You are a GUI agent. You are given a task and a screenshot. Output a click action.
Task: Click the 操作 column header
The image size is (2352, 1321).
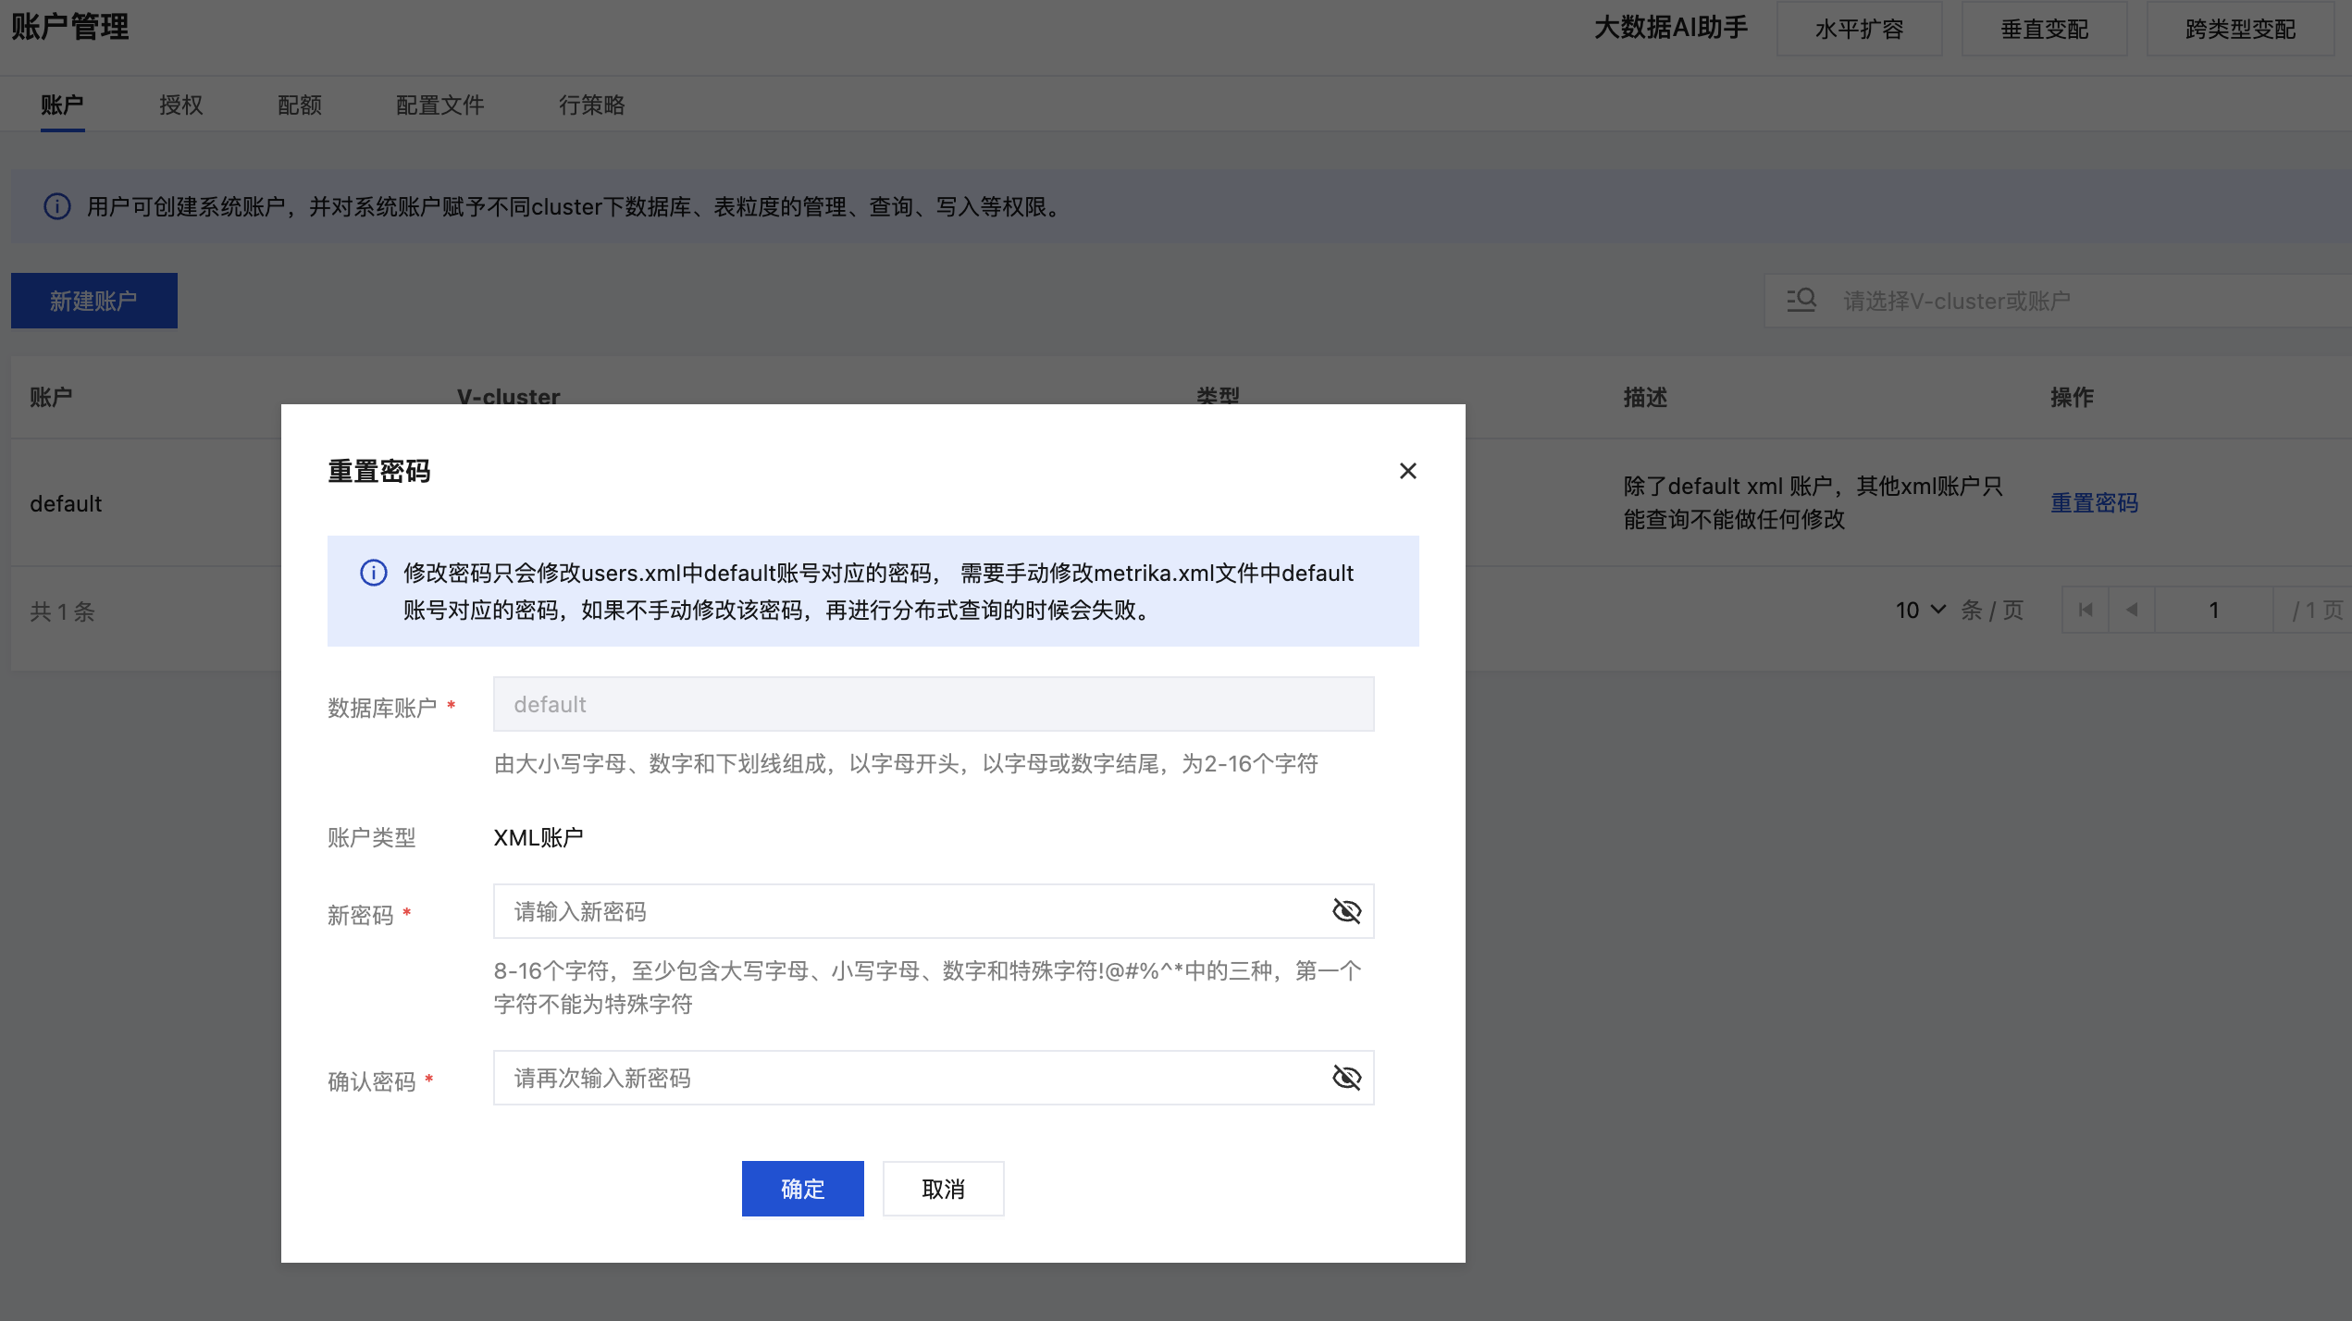point(2072,398)
